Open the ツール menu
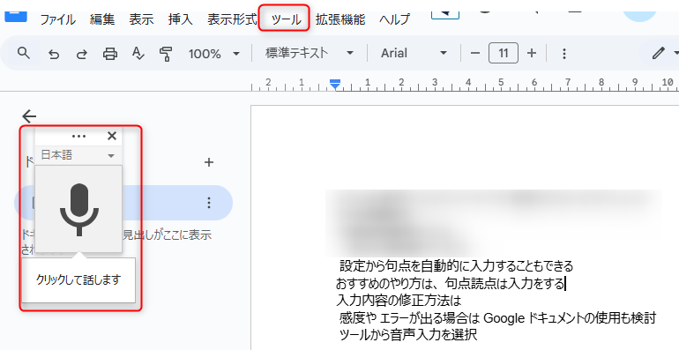Image resolution: width=679 pixels, height=350 pixels. click(x=286, y=19)
